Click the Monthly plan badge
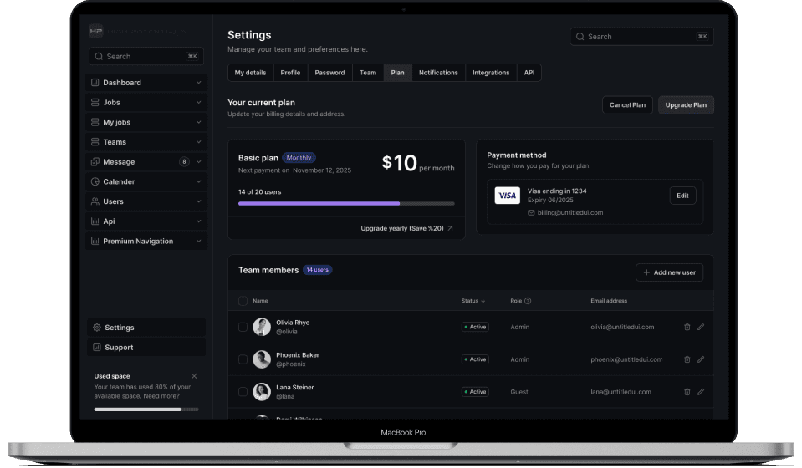The width and height of the screenshot is (802, 468). tap(299, 158)
